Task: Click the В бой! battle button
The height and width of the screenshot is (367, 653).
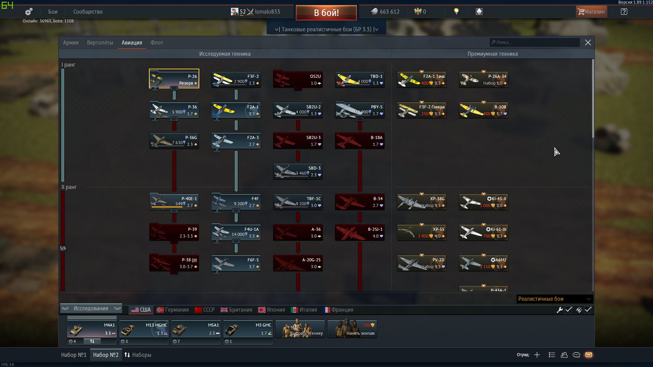Action: click(x=326, y=13)
